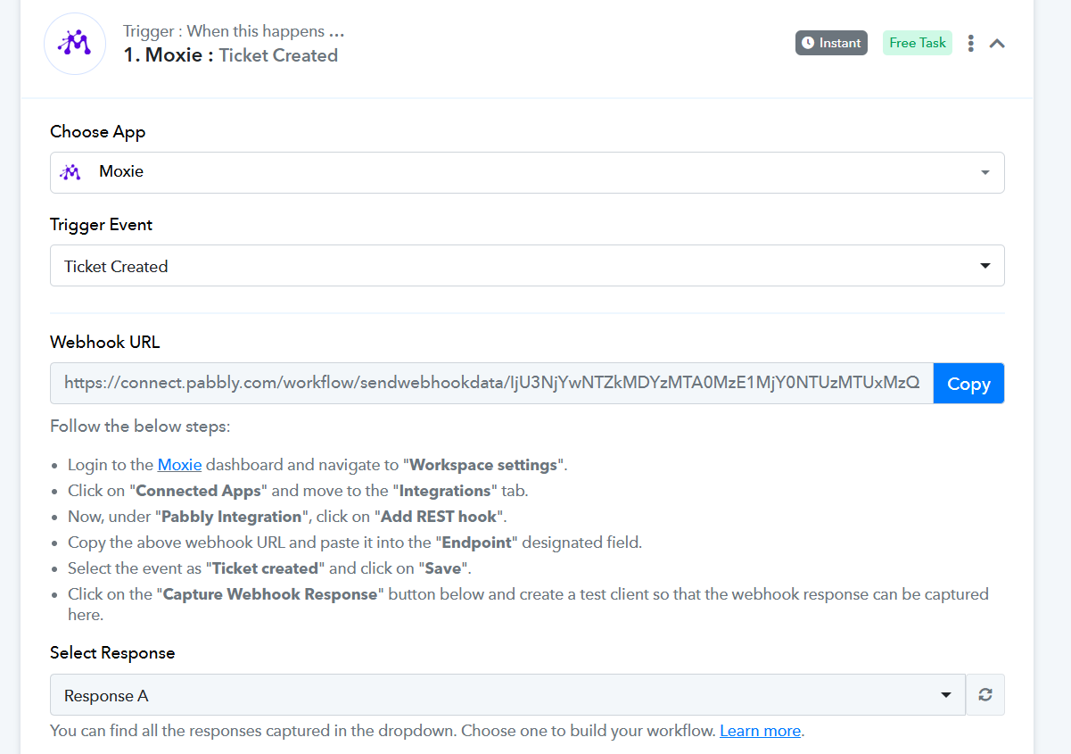1071x754 pixels.
Task: Click the arrow on Response A dropdown
Action: (x=946, y=695)
